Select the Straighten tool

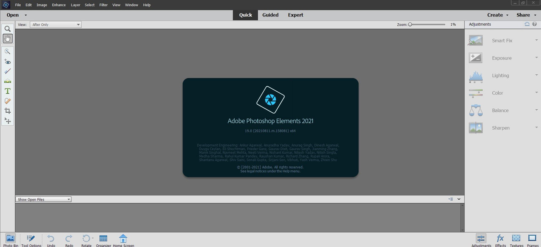(8, 81)
